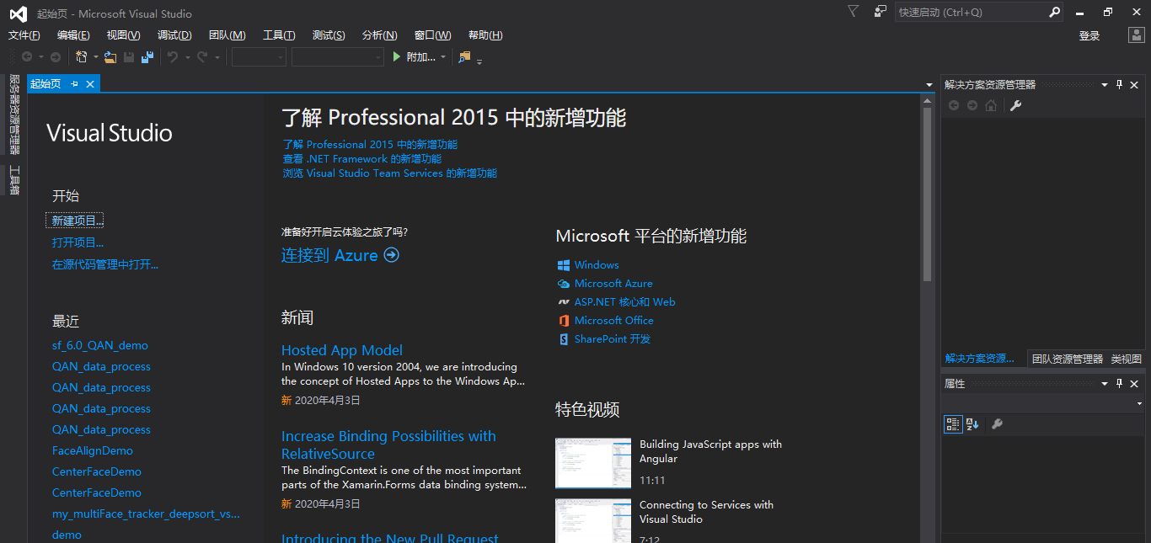This screenshot has height=543, width=1151.
Task: Open Building JavaScript apps with Angular thumbnail
Action: pyautogui.click(x=593, y=463)
